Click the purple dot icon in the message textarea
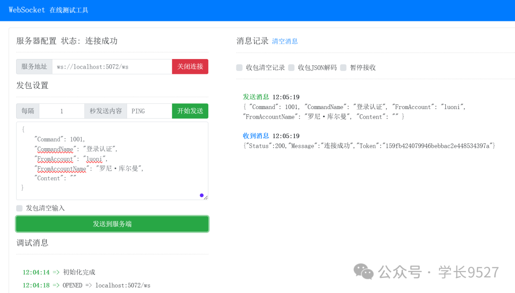515x293 pixels. (202, 195)
